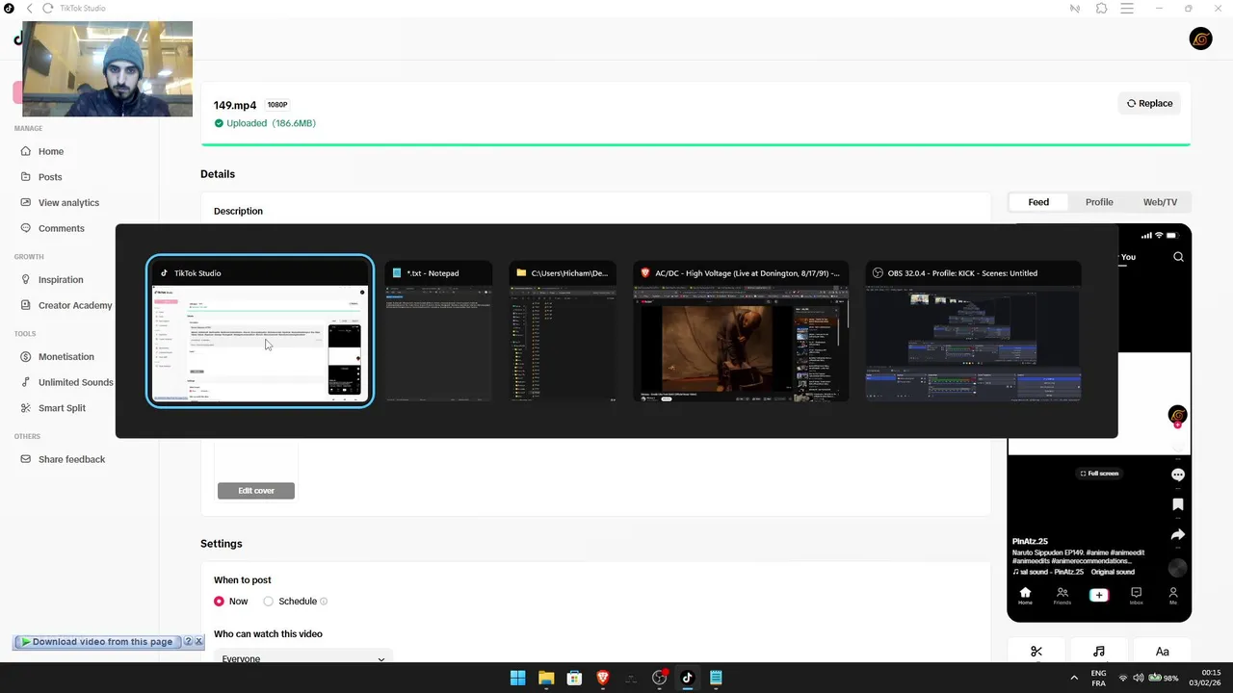Click the Inbox icon in preview
The image size is (1233, 693).
pyautogui.click(x=1136, y=596)
